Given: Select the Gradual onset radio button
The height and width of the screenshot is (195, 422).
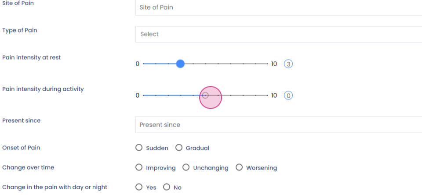Looking at the screenshot, I should (x=179, y=148).
